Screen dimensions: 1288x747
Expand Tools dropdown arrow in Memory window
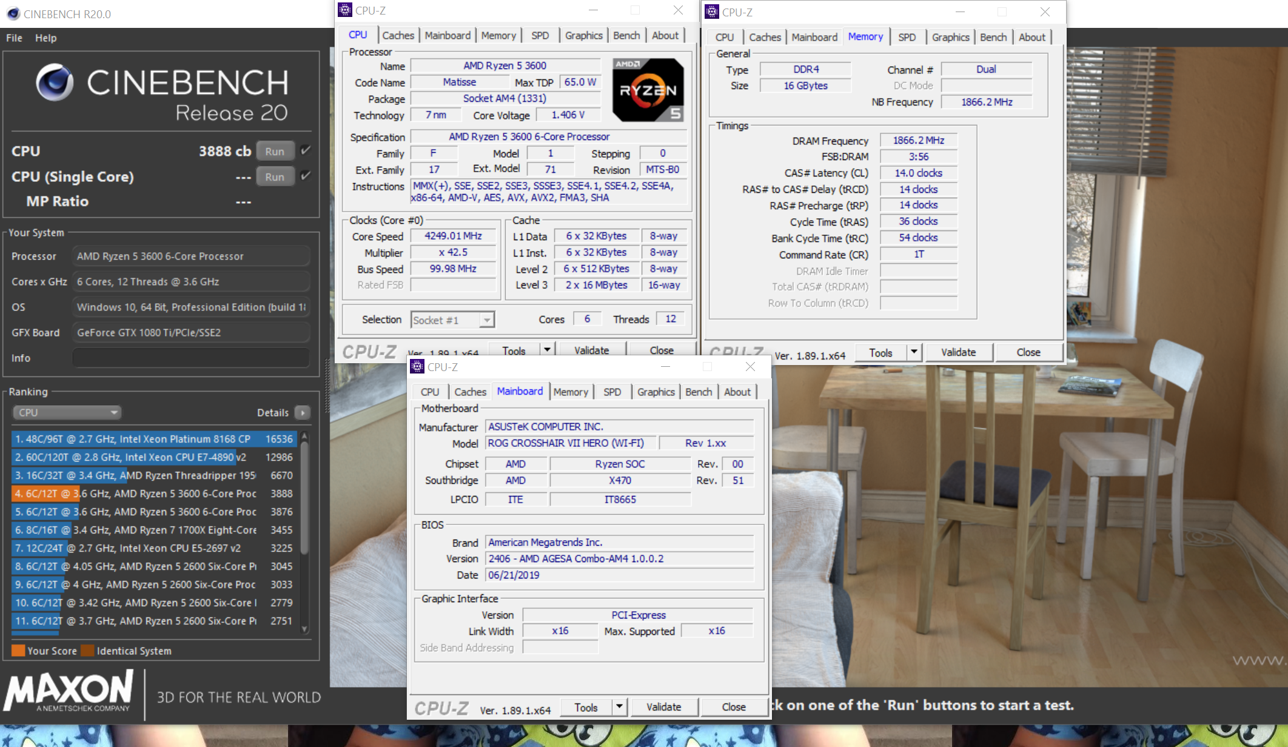coord(913,352)
